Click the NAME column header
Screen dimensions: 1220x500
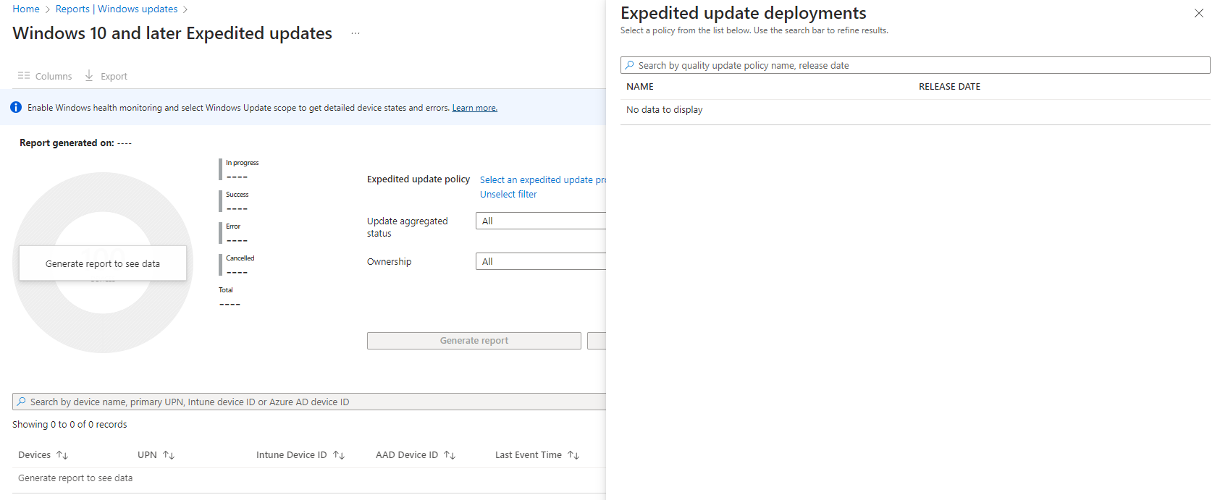pos(640,86)
